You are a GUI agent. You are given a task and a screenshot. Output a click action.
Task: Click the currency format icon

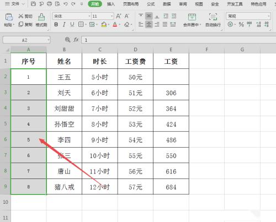[x=230, y=24]
